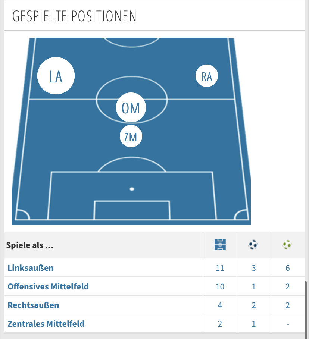Click the Spiele als column header
The image size is (309, 339).
point(29,245)
